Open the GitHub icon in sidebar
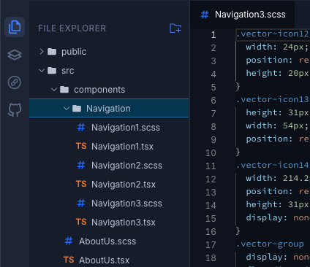 (x=15, y=110)
